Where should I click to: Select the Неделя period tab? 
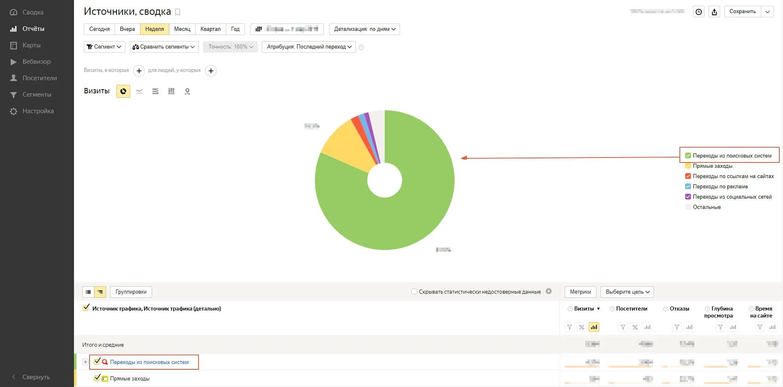tap(155, 29)
